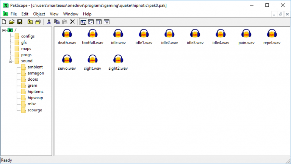Save the current pak file

click(20, 22)
